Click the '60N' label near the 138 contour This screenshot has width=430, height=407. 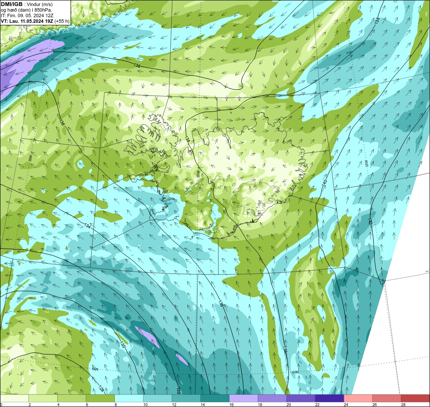point(295,372)
